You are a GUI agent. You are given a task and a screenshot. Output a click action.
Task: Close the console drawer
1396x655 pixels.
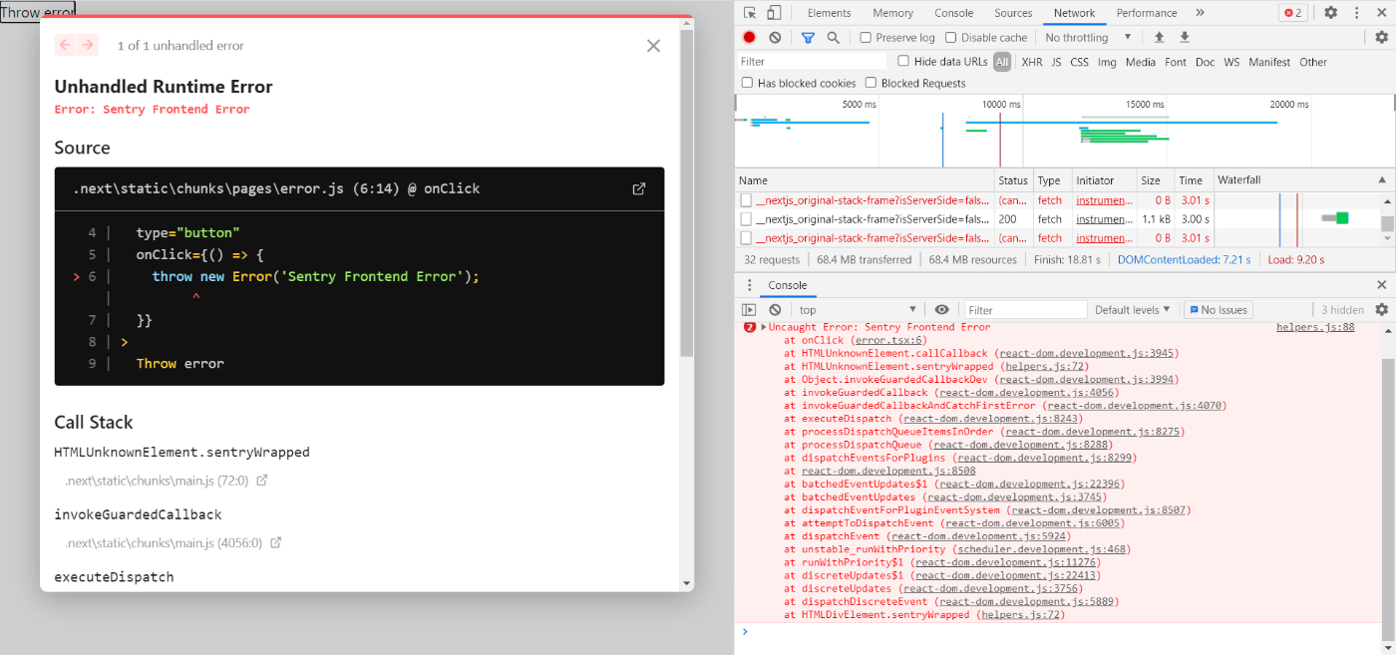pyautogui.click(x=1381, y=285)
